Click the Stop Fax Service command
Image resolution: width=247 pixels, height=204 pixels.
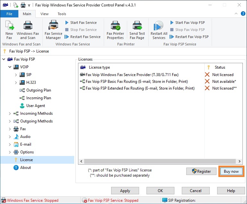pos(81,30)
